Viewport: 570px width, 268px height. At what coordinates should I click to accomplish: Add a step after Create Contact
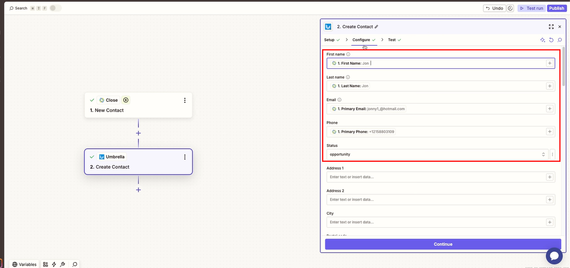(138, 190)
